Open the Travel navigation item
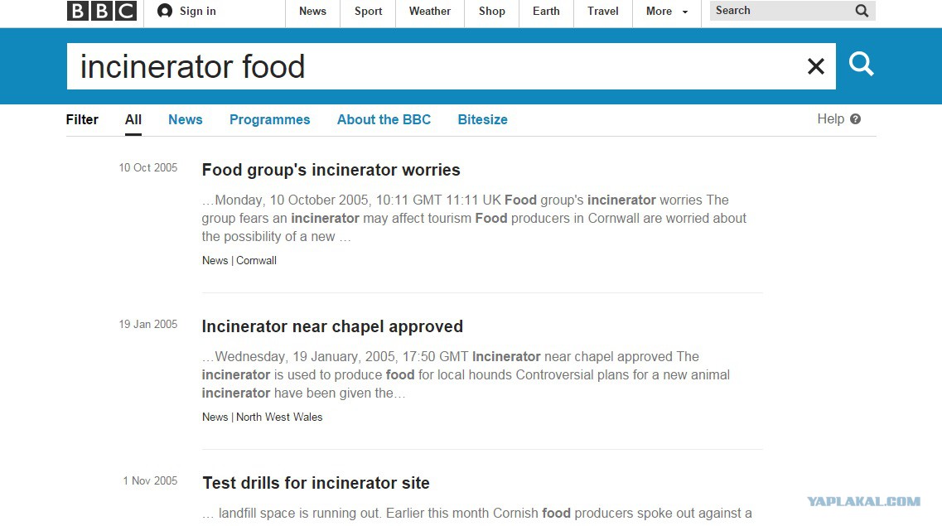Screen dimensions: 942x526 click(602, 11)
